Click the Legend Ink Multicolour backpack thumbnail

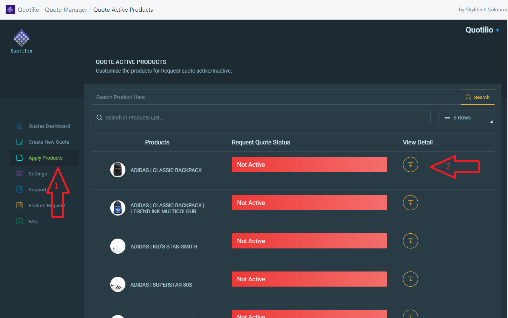[118, 208]
